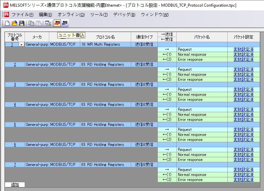Click the '16: WR Multi Registers' protocol name cell

pos(106,44)
